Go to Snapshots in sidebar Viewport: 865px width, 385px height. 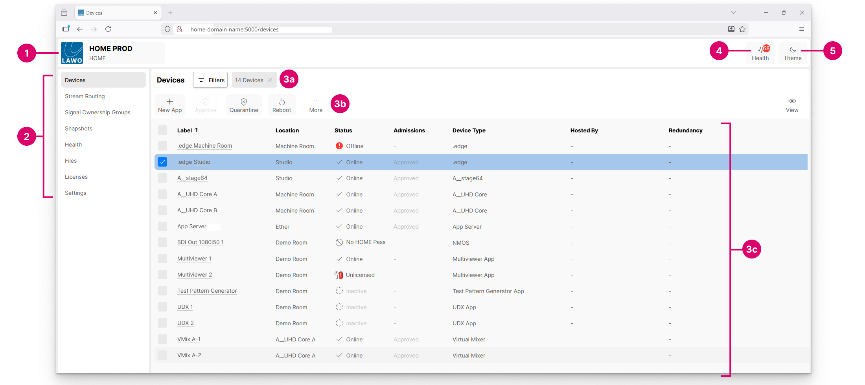click(79, 128)
